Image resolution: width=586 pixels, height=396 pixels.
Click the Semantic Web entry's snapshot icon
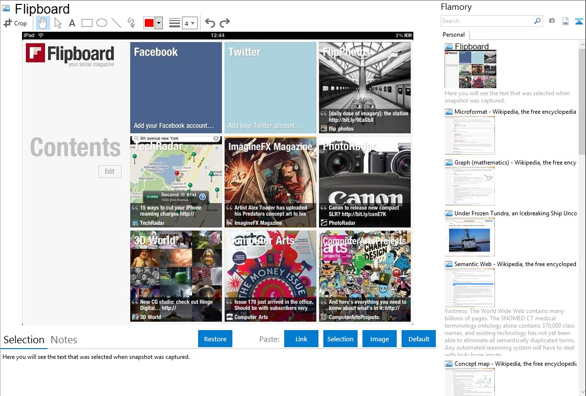pos(449,264)
